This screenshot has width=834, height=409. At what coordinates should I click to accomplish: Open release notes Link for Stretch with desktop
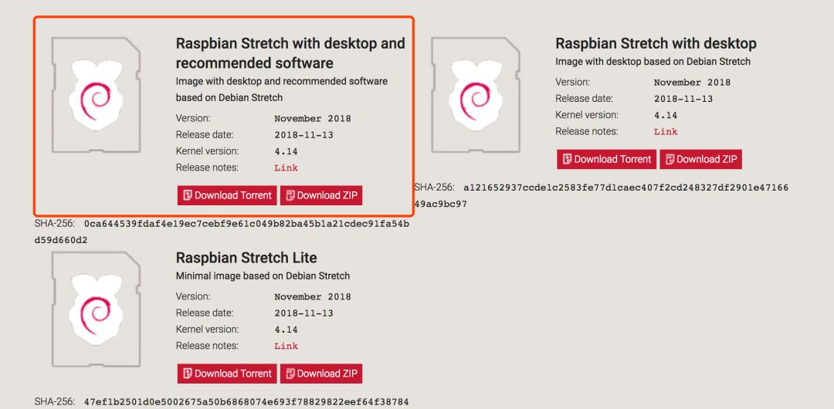coord(666,132)
